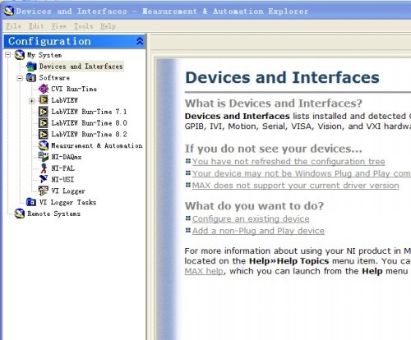This screenshot has width=411, height=340.
Task: Click the Remote Systems icon
Action: coord(20,214)
